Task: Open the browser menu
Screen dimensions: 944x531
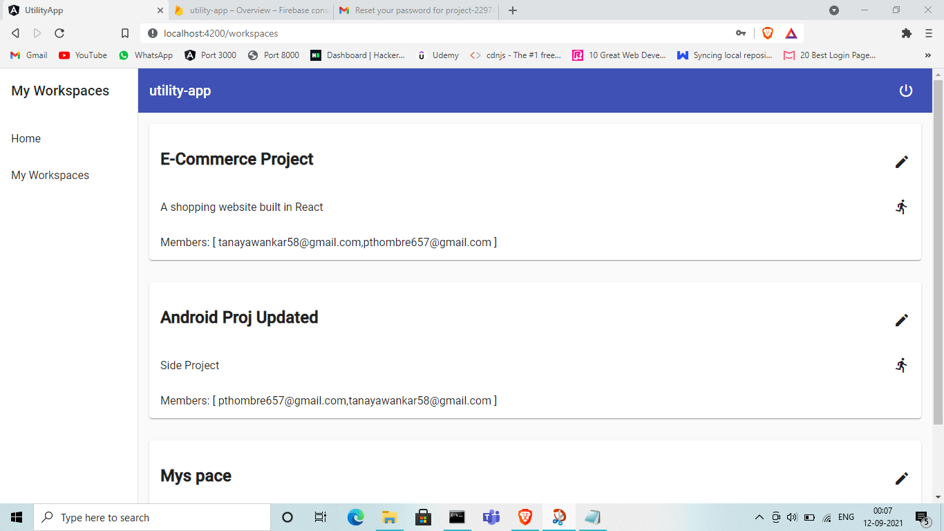Action: [x=928, y=32]
